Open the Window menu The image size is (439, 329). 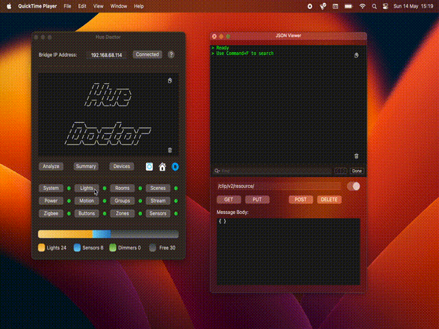click(119, 6)
